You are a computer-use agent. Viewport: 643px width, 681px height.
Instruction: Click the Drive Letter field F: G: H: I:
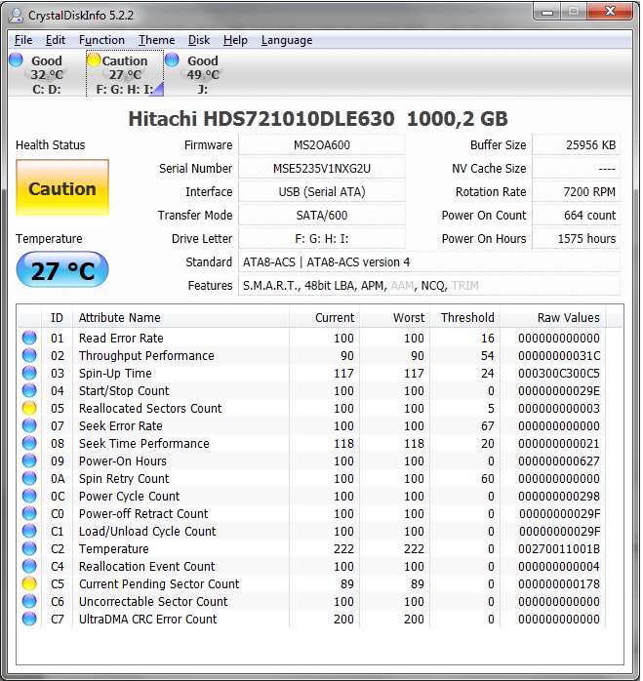click(322, 238)
